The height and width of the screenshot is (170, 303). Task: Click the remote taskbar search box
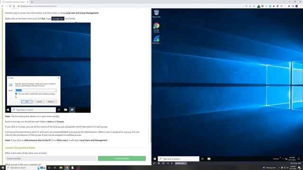(x=178, y=159)
